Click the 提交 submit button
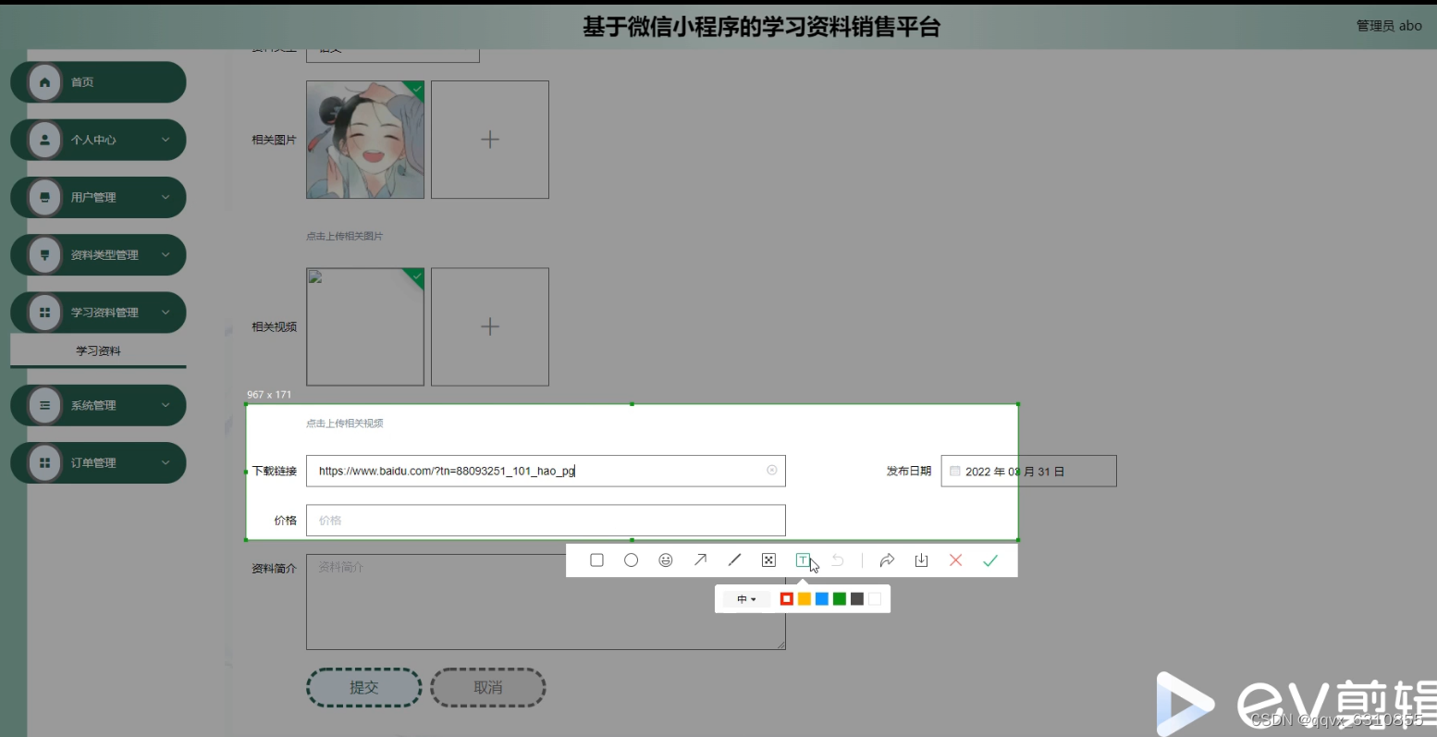 tap(363, 687)
